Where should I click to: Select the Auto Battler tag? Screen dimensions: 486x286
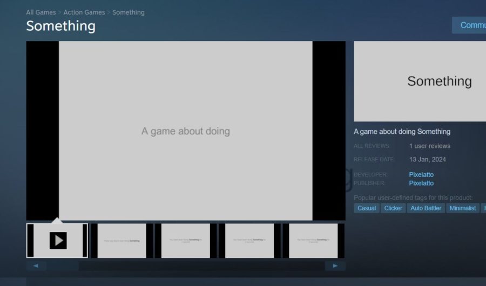click(426, 208)
